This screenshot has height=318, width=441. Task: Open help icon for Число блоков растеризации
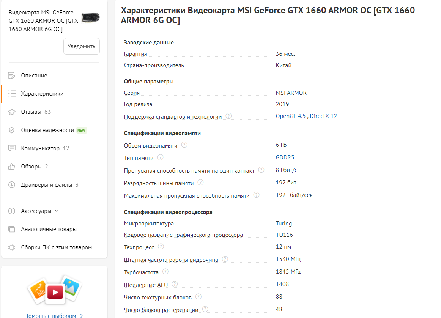pos(205,309)
